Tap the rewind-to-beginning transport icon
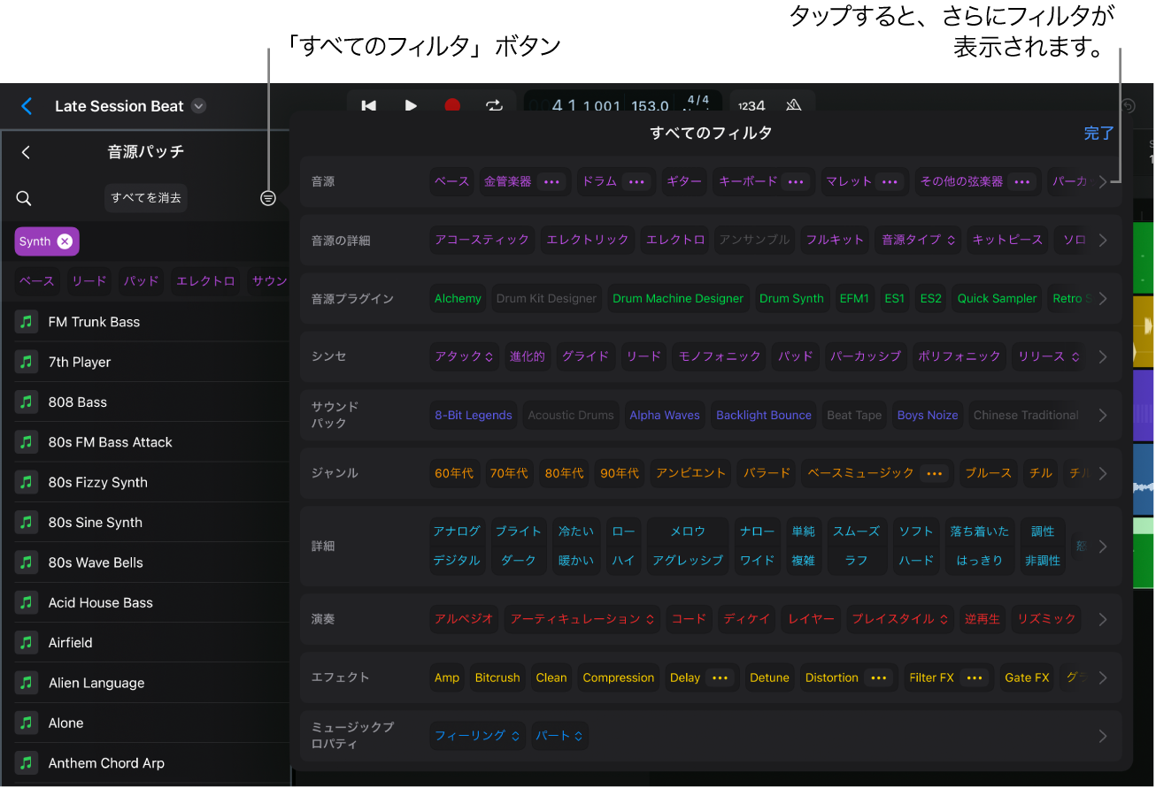The height and width of the screenshot is (788, 1156). click(368, 105)
